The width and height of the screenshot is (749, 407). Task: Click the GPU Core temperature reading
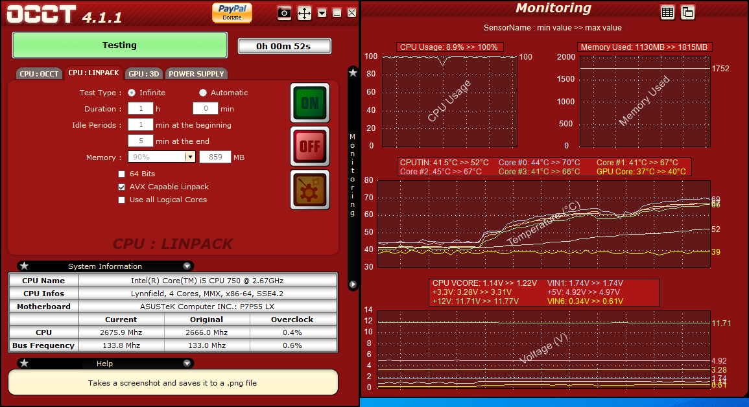[641, 172]
